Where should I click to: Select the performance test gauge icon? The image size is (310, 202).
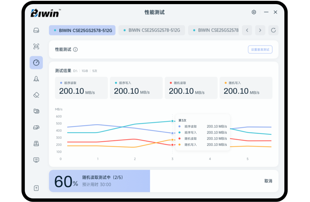[x=36, y=62]
